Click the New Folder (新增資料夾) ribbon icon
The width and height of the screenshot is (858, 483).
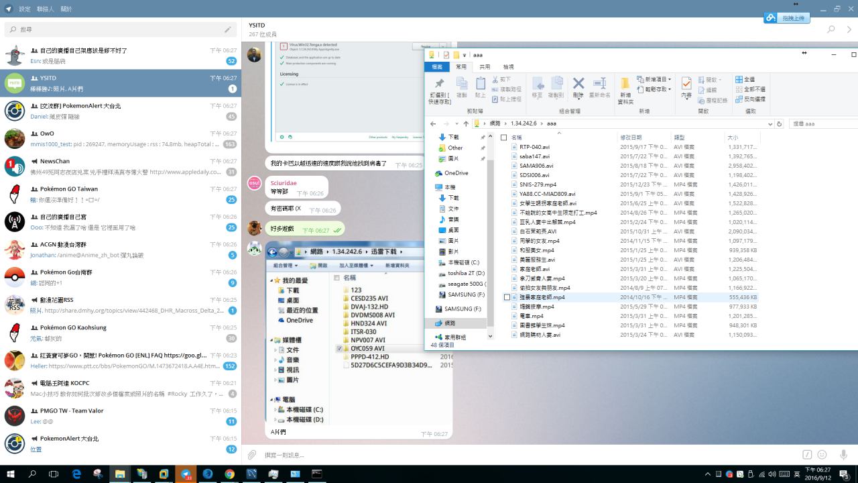(x=625, y=89)
